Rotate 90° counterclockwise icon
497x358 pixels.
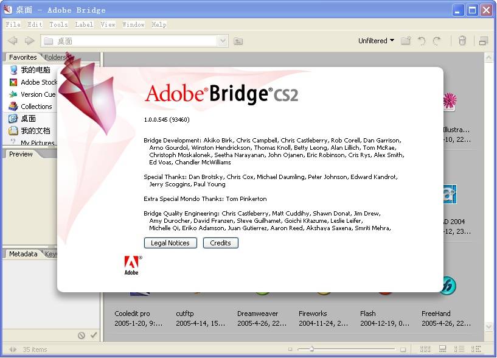pos(422,41)
